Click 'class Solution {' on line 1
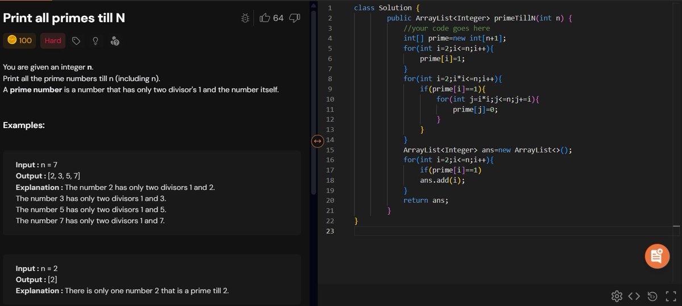The image size is (682, 306). coord(387,8)
